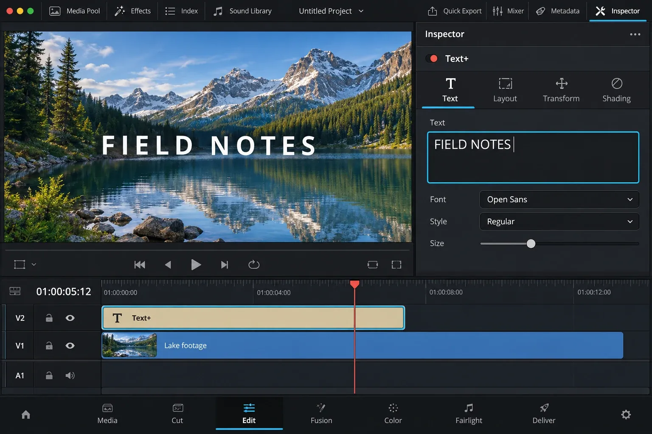
Task: Switch to the Layout tab
Action: [x=505, y=90]
